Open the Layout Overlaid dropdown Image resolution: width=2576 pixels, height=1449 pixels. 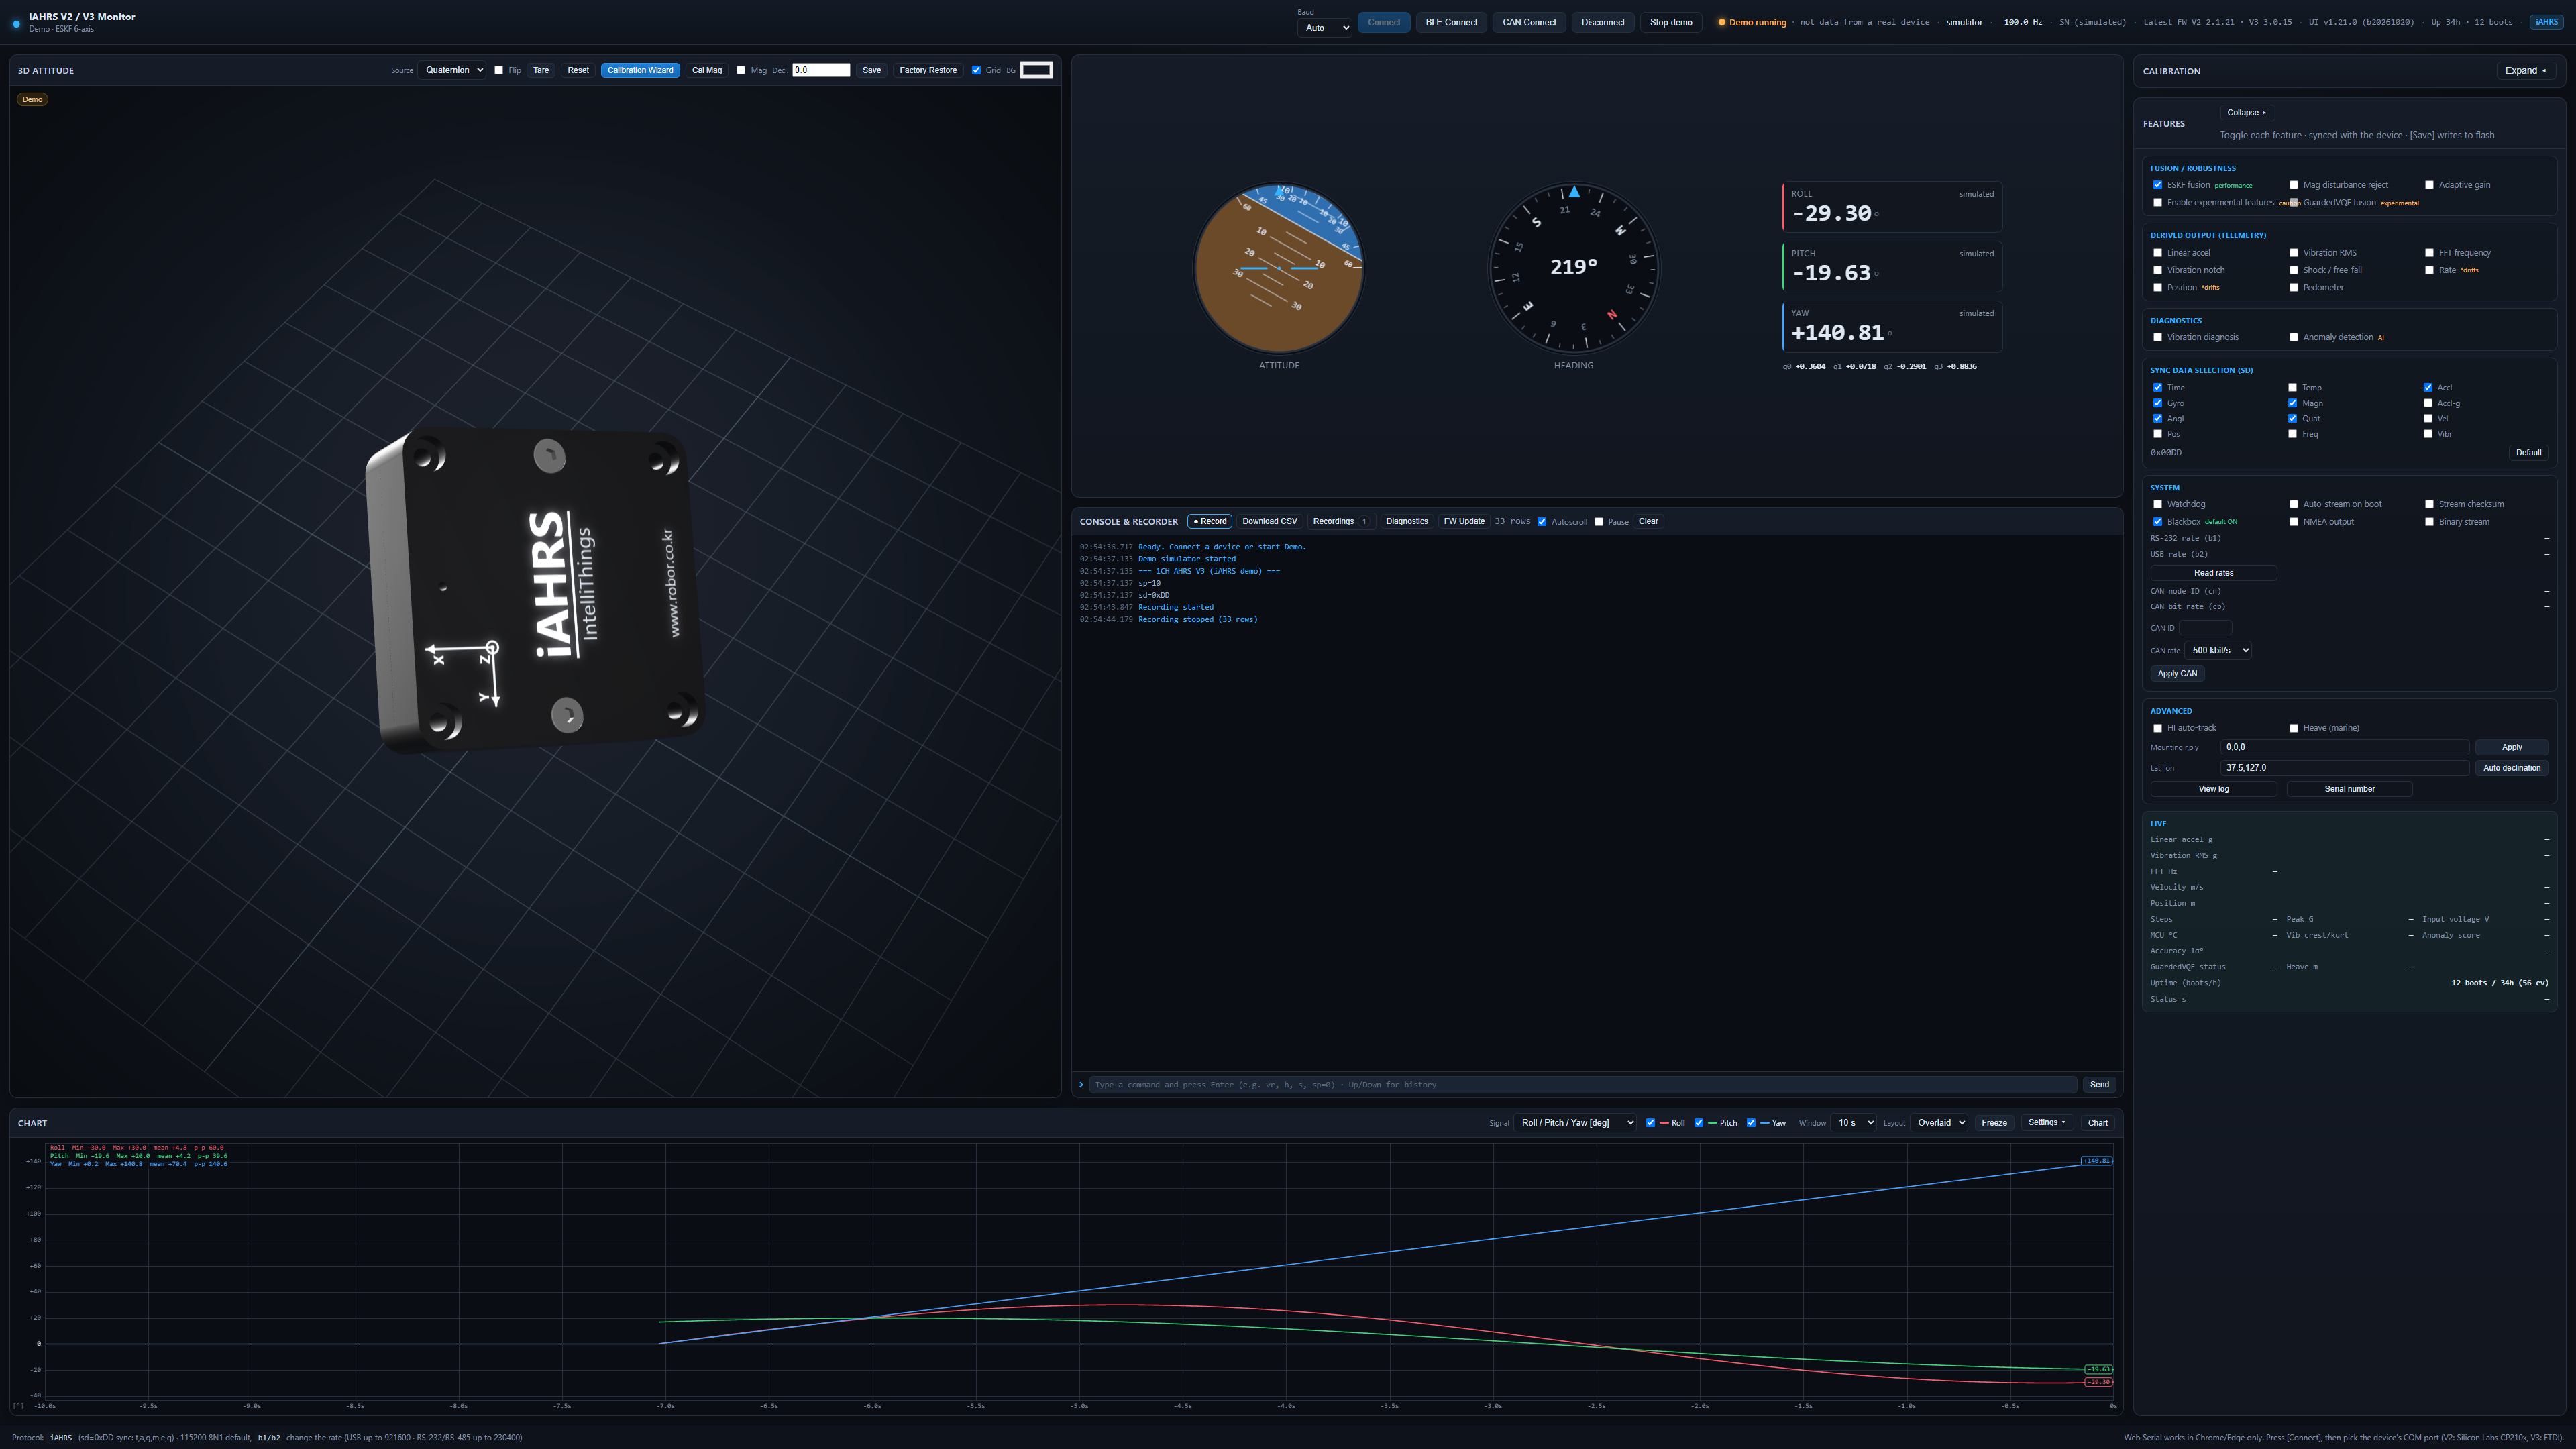pyautogui.click(x=1939, y=1123)
